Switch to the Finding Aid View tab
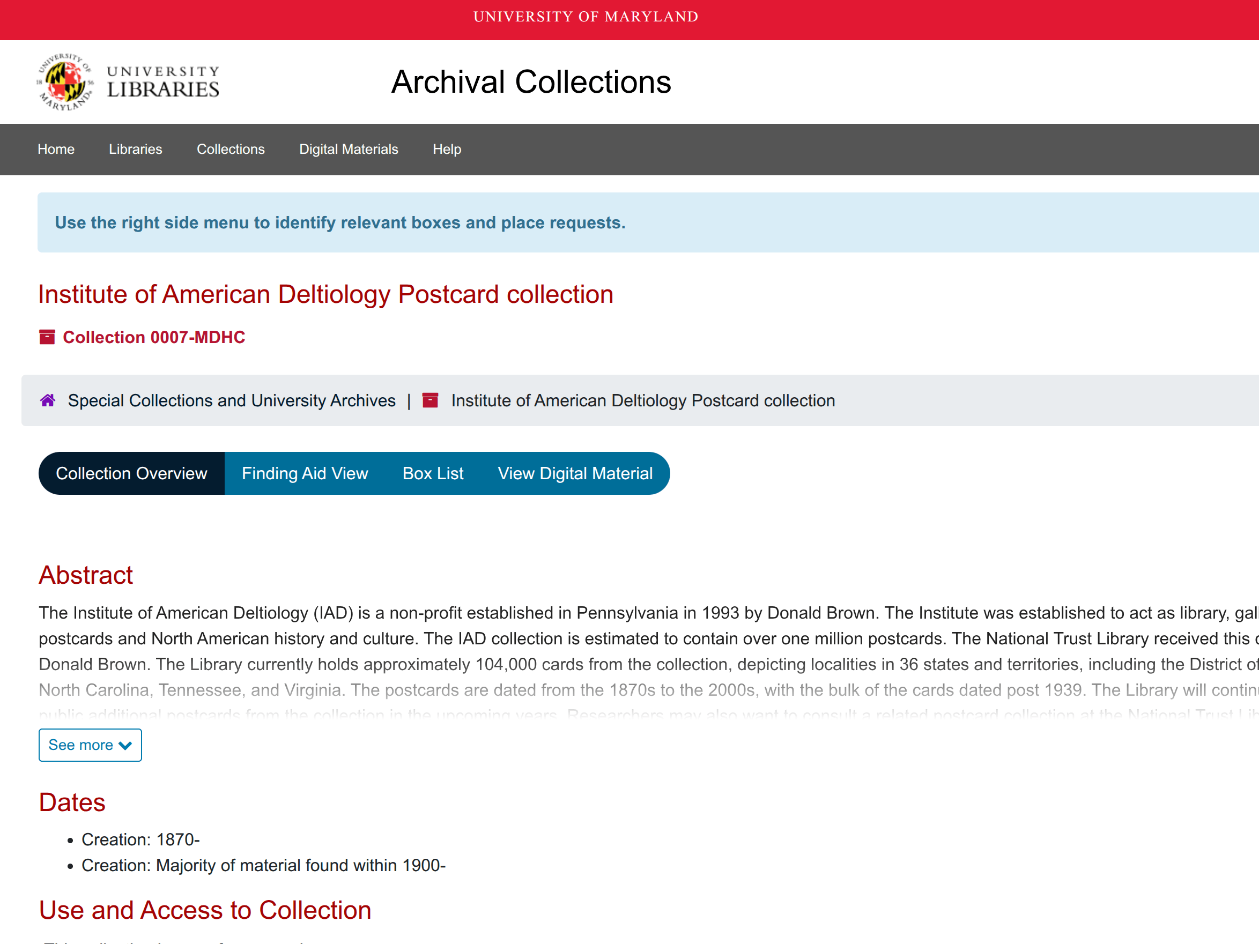The height and width of the screenshot is (944, 1259). tap(305, 473)
